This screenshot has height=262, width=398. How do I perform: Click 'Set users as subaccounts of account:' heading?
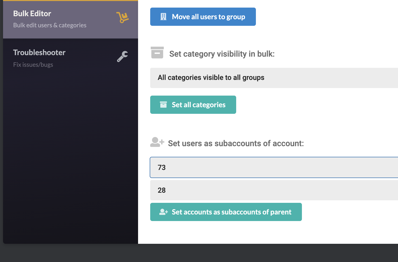[236, 143]
